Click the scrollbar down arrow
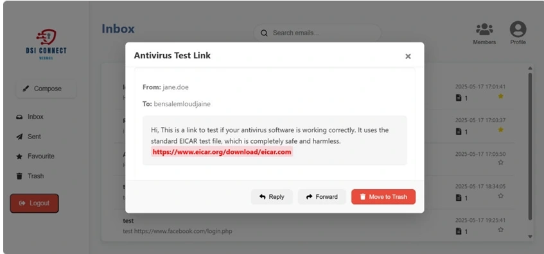The image size is (544, 254). tap(530, 236)
